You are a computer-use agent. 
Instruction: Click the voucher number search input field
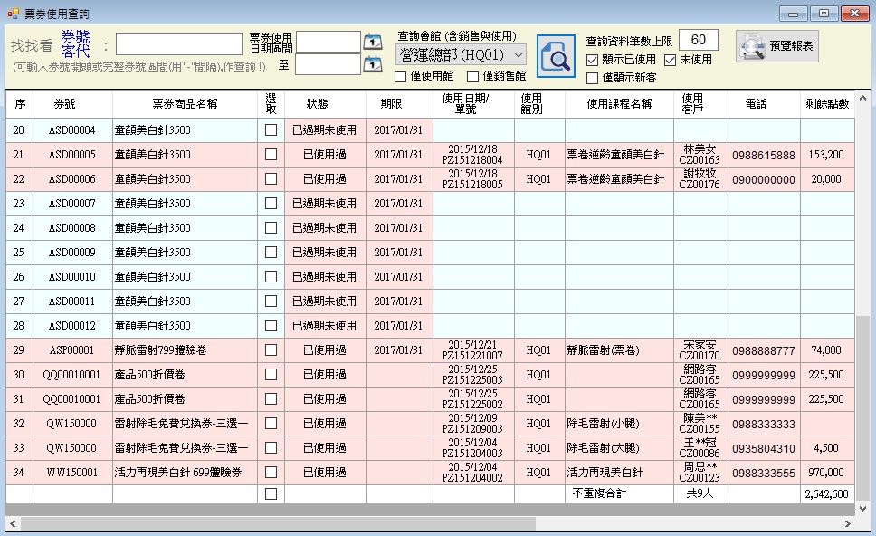(178, 44)
